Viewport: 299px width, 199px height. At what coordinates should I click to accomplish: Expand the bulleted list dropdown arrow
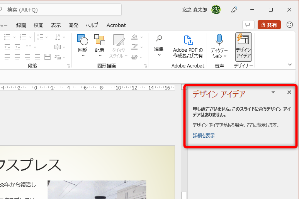point(15,37)
